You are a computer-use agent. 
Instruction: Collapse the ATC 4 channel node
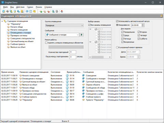tap(90, 42)
